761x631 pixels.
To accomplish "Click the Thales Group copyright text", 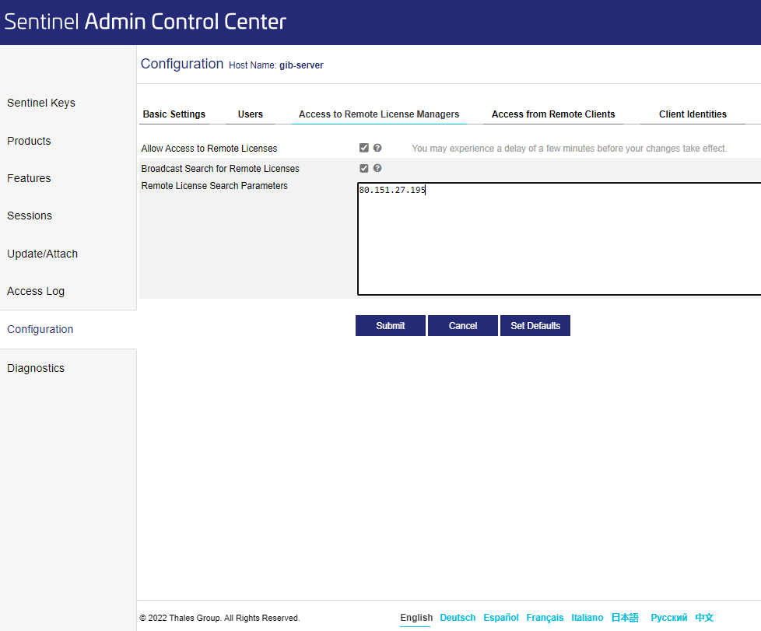I will (220, 618).
